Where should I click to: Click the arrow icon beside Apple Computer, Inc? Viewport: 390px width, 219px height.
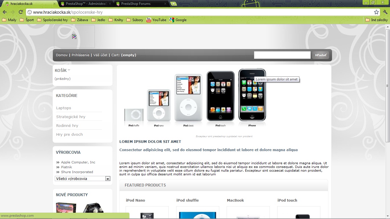[58, 162]
